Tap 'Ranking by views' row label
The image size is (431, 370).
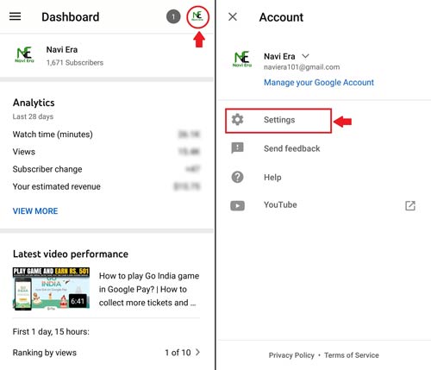[45, 353]
